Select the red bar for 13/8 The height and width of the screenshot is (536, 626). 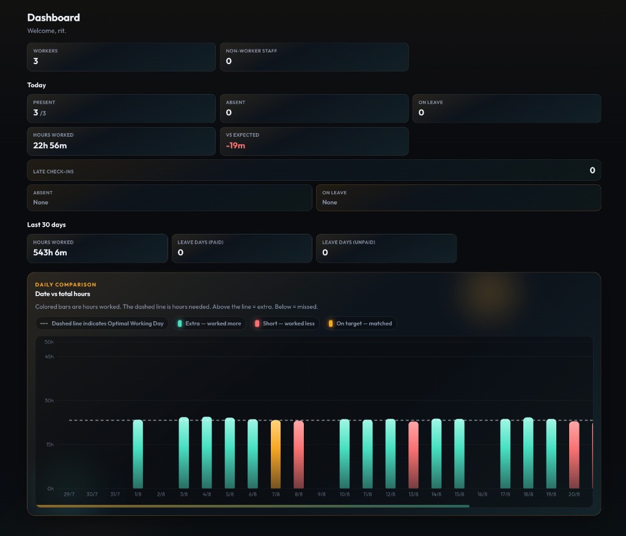pos(414,455)
